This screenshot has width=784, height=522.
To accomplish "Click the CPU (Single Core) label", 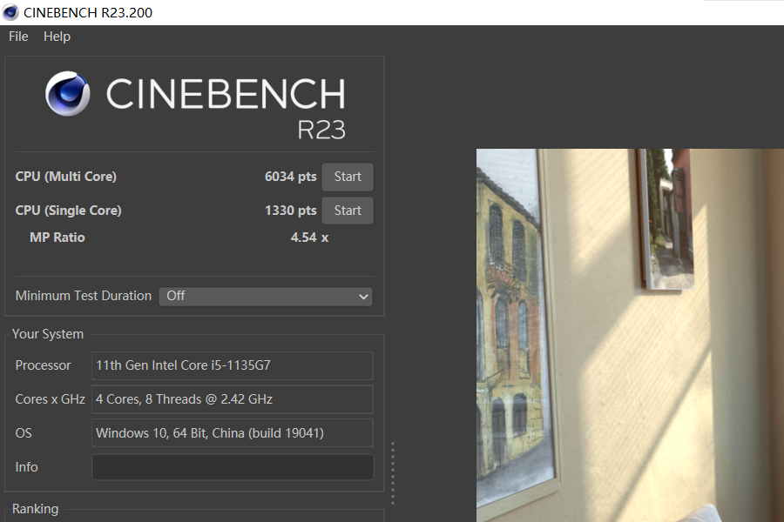I will click(69, 211).
